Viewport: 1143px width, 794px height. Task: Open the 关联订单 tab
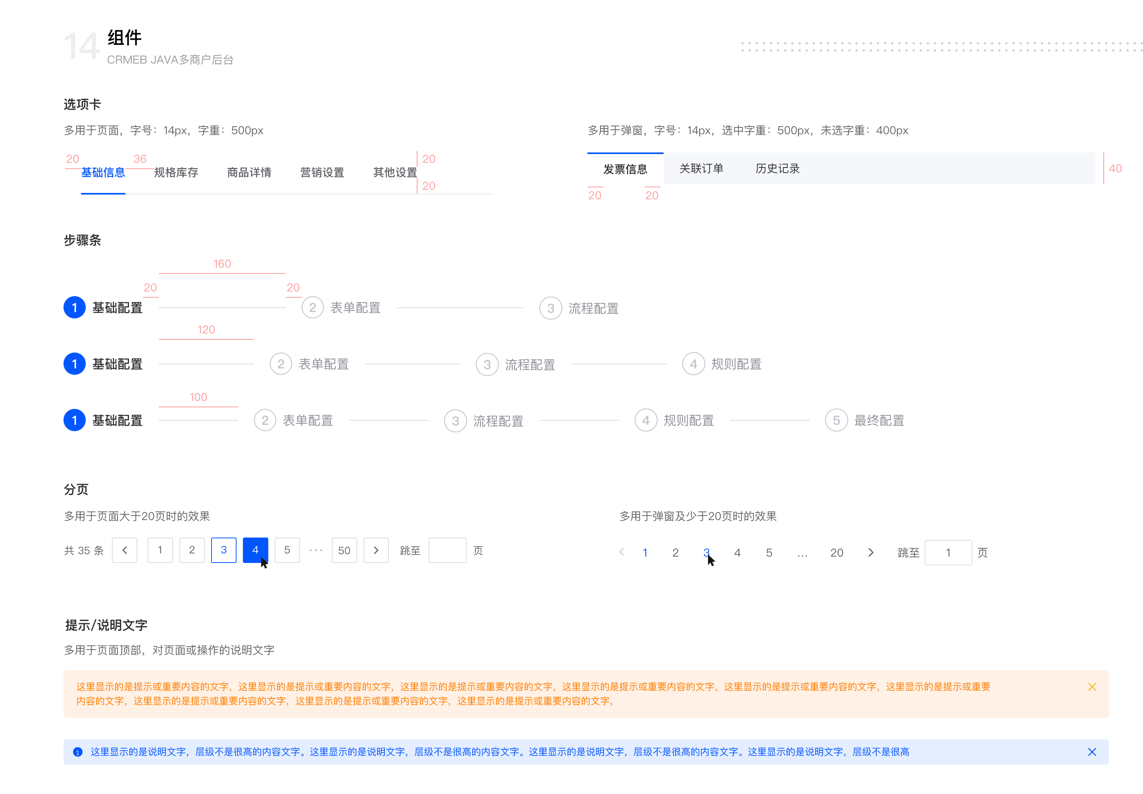point(702,168)
